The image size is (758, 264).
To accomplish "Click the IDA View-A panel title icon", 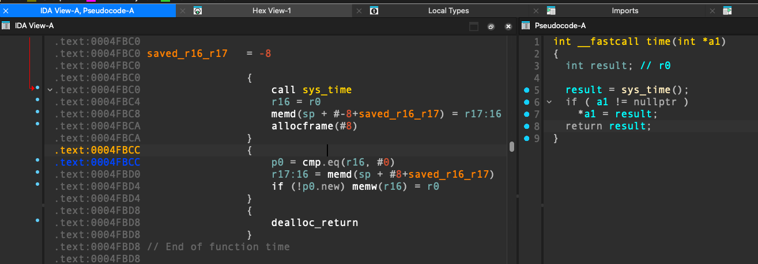I will tap(6, 25).
